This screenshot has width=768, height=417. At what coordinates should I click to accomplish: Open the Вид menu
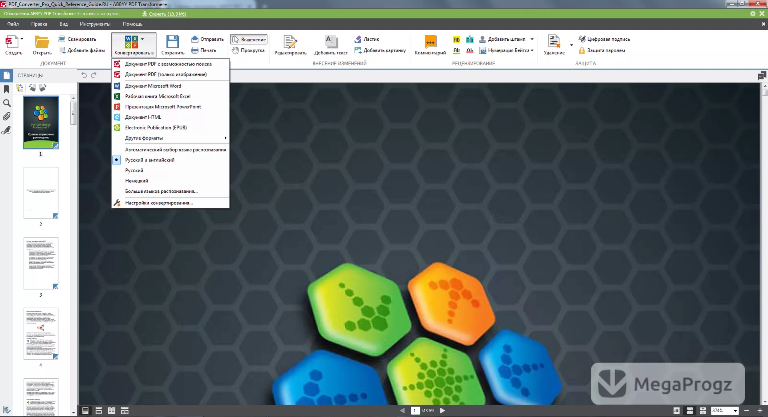point(64,24)
